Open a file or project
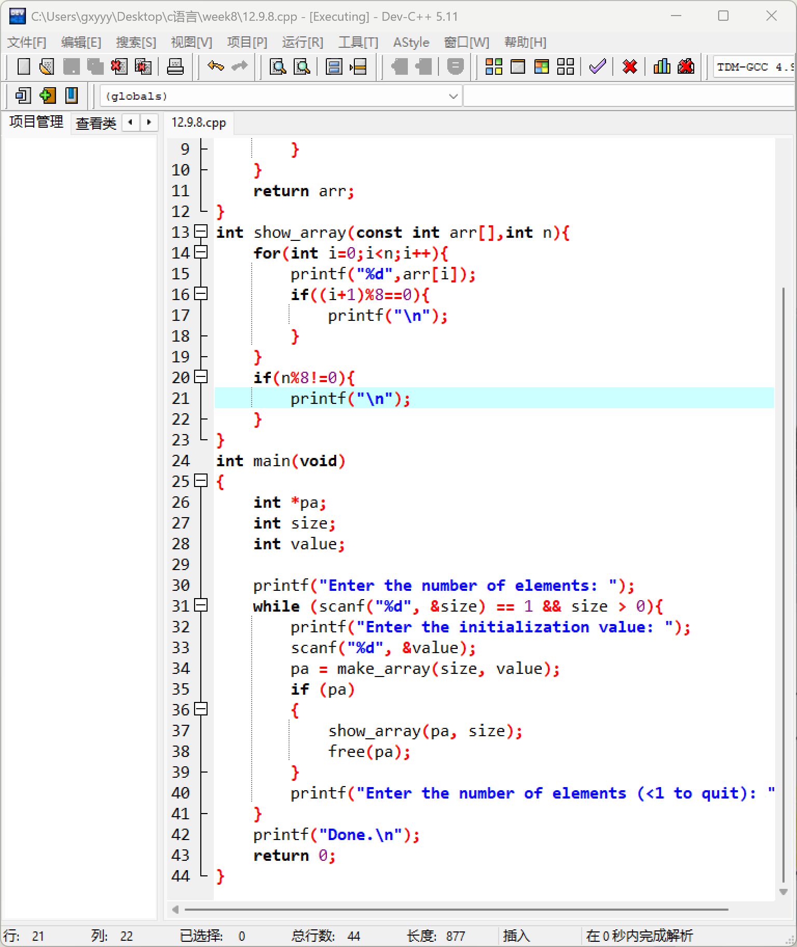This screenshot has width=797, height=947. point(47,66)
